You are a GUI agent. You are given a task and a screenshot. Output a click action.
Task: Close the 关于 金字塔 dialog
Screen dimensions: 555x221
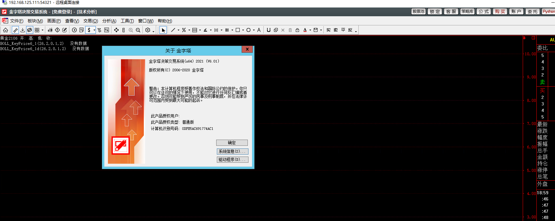[247, 49]
